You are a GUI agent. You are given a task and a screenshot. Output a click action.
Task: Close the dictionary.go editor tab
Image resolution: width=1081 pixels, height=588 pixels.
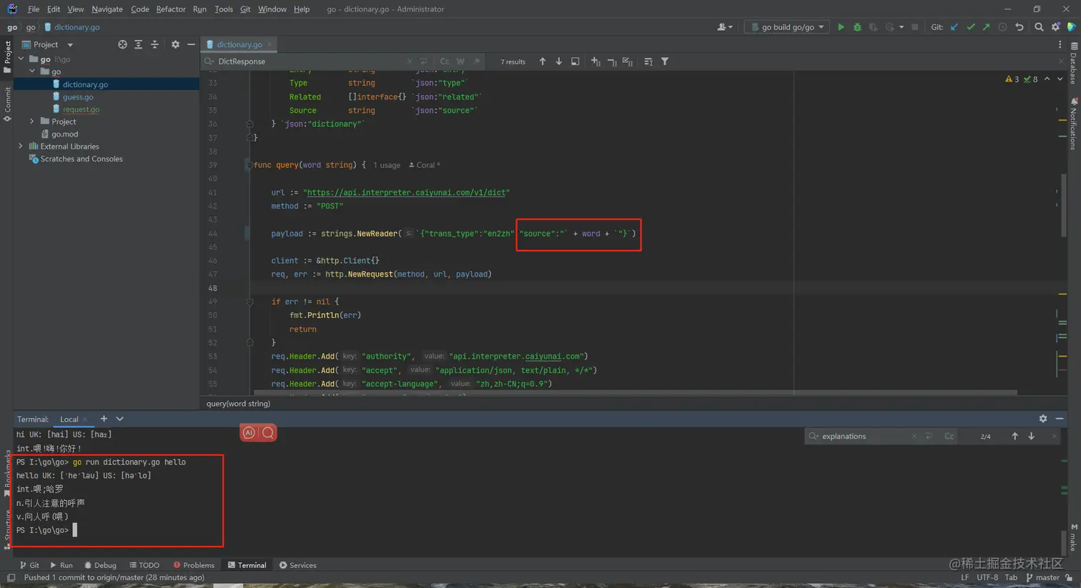[x=270, y=44]
